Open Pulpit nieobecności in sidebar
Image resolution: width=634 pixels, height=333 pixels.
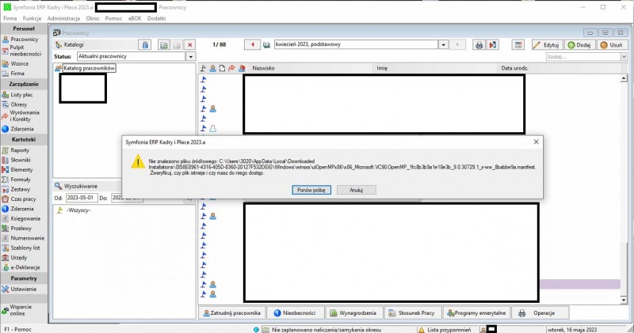coord(22,51)
